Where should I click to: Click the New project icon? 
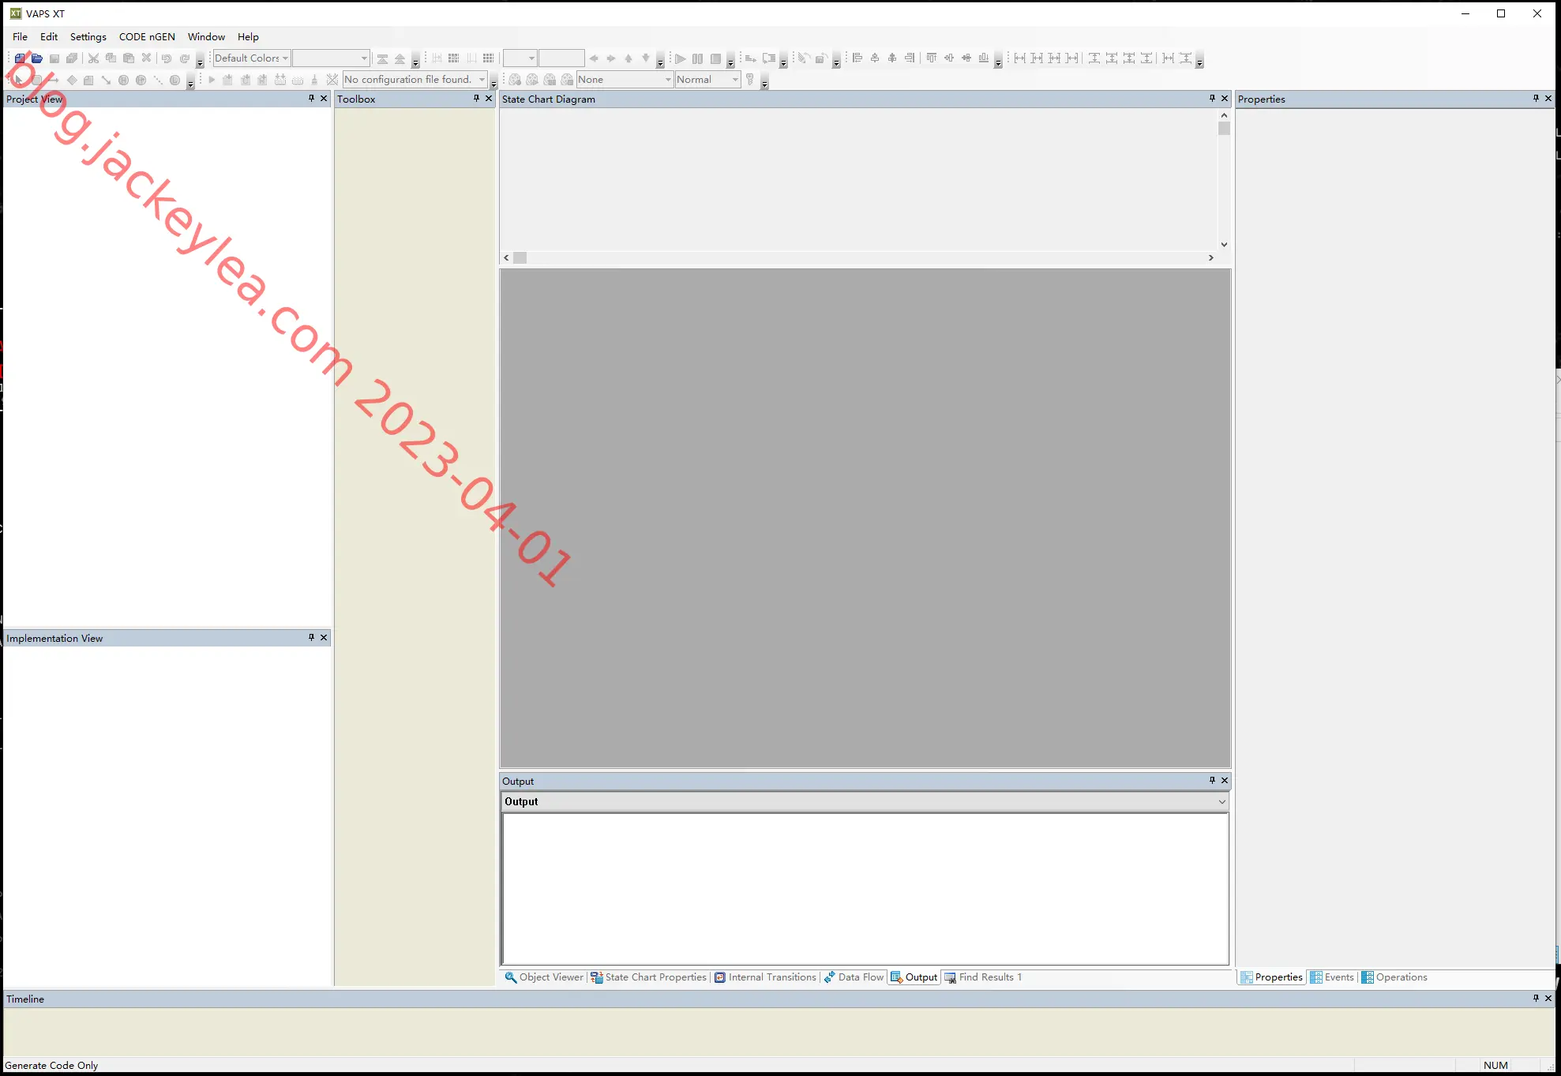pos(20,58)
